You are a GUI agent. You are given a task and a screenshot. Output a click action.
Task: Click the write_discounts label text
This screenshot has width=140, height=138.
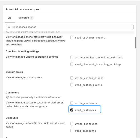tap(86, 124)
